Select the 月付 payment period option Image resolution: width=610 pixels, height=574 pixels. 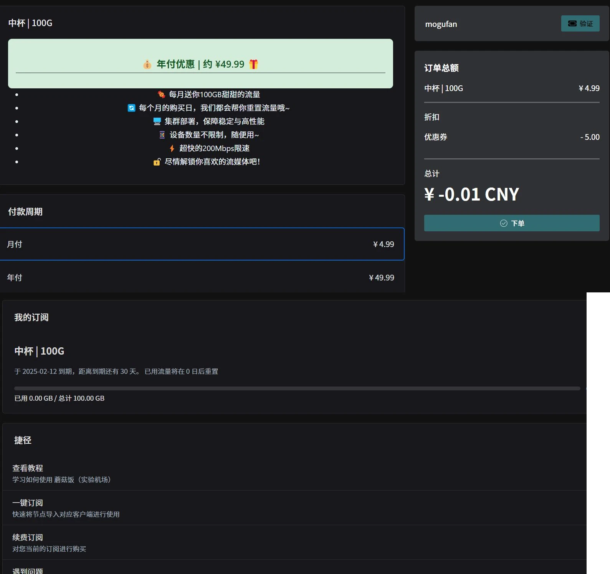click(x=202, y=244)
